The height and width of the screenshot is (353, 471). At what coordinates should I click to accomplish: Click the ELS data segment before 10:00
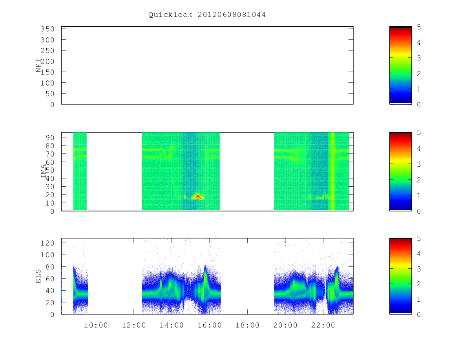tap(80, 289)
